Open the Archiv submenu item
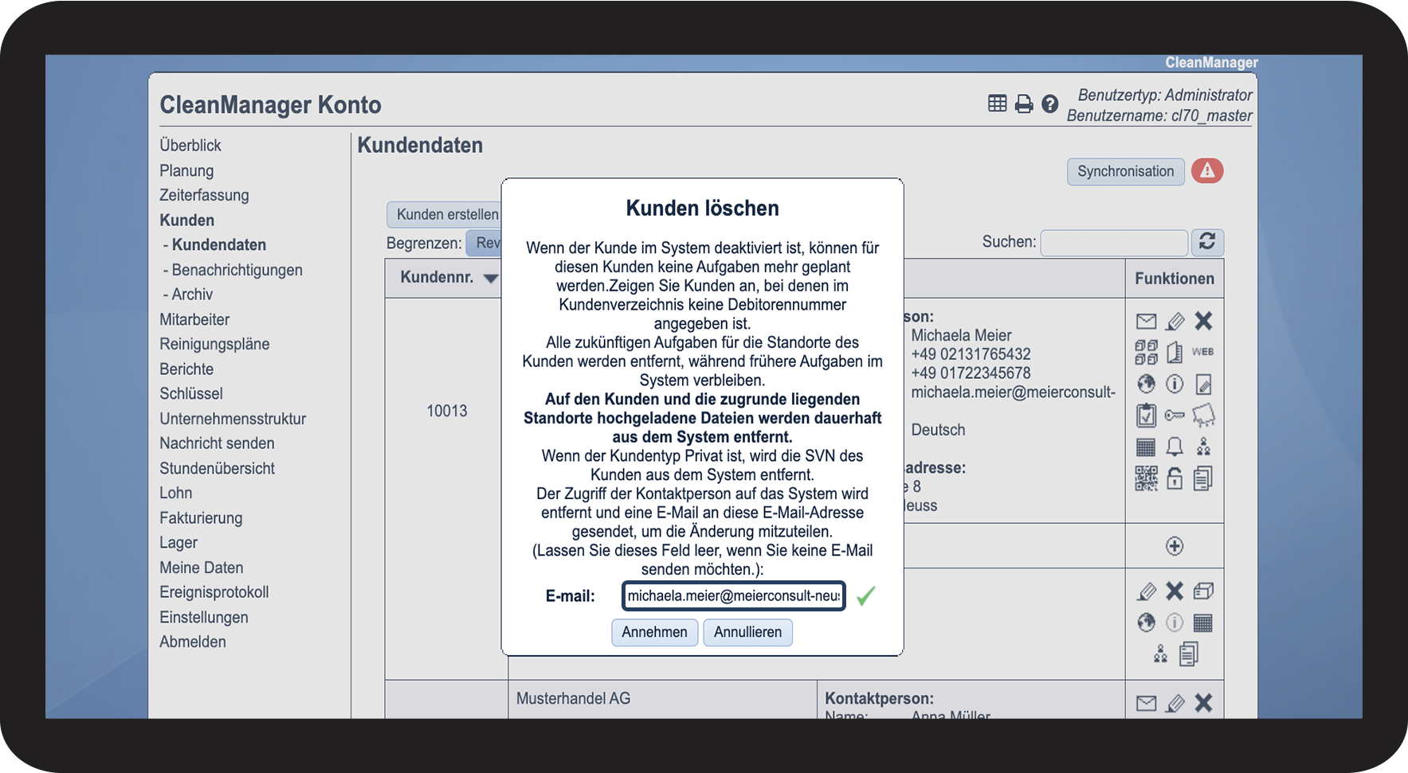Screen dimensions: 1408x773 193,295
